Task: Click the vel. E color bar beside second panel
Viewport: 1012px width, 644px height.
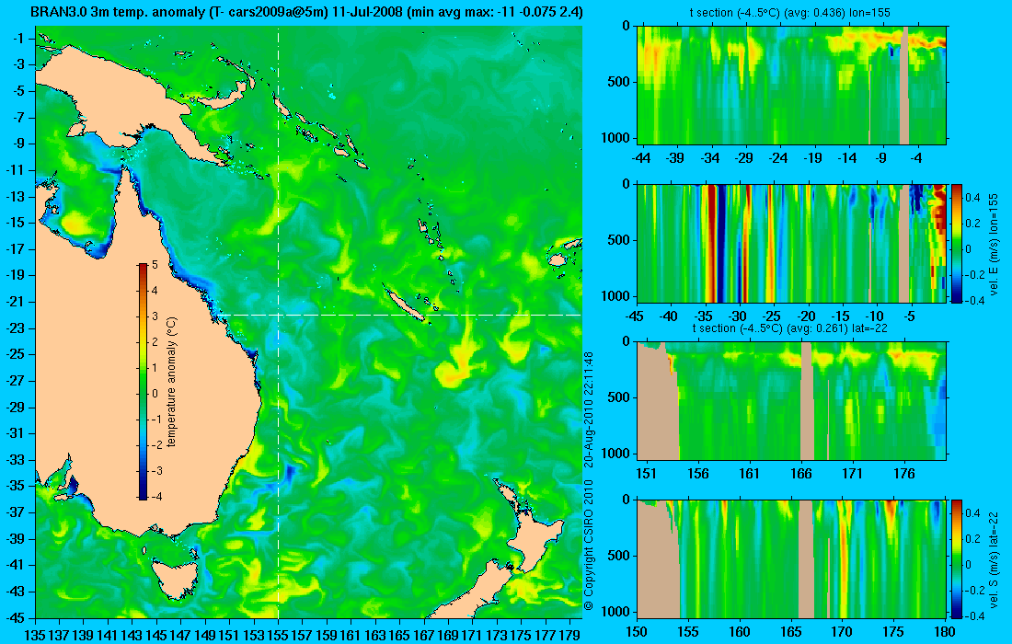Action: click(956, 243)
